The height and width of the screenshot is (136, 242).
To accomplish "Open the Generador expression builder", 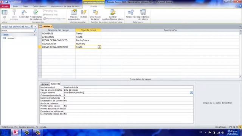I will coord(24,14).
